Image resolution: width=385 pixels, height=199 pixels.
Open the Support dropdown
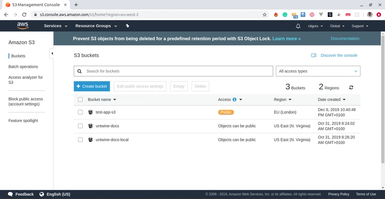point(359,26)
